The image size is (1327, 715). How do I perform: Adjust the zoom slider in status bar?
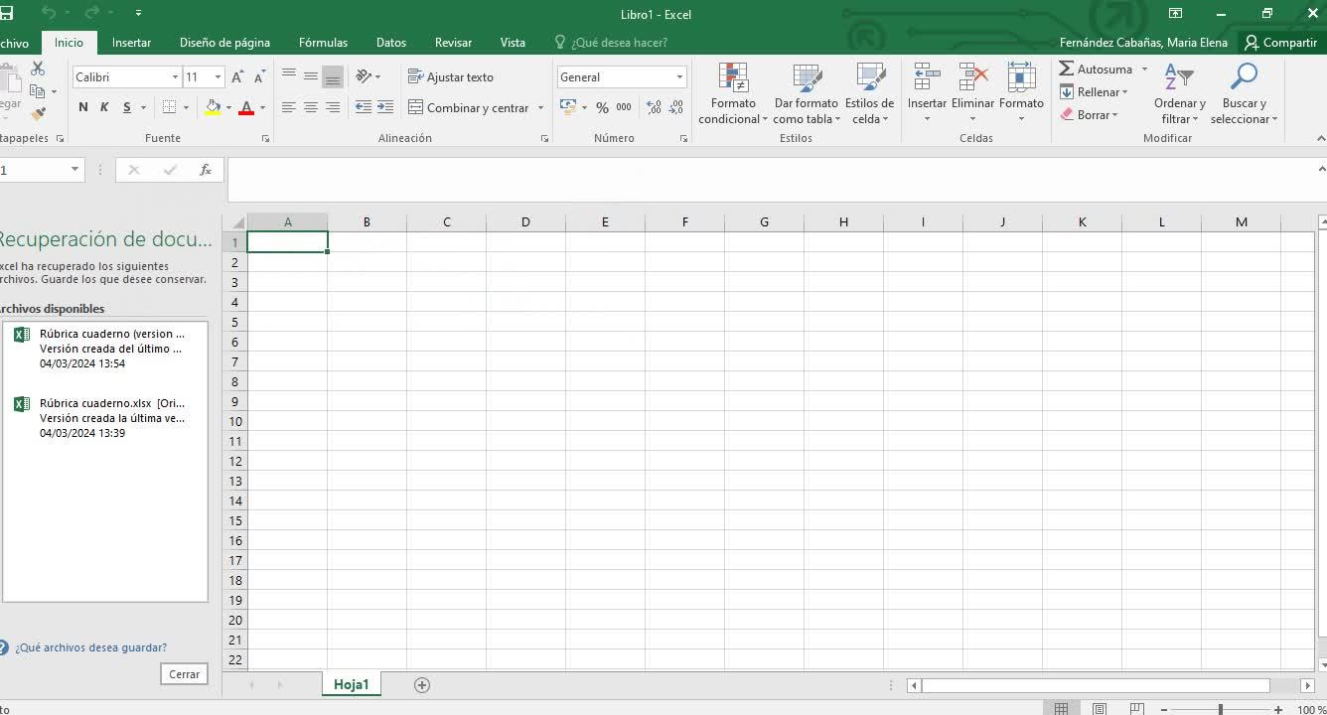[x=1220, y=709]
